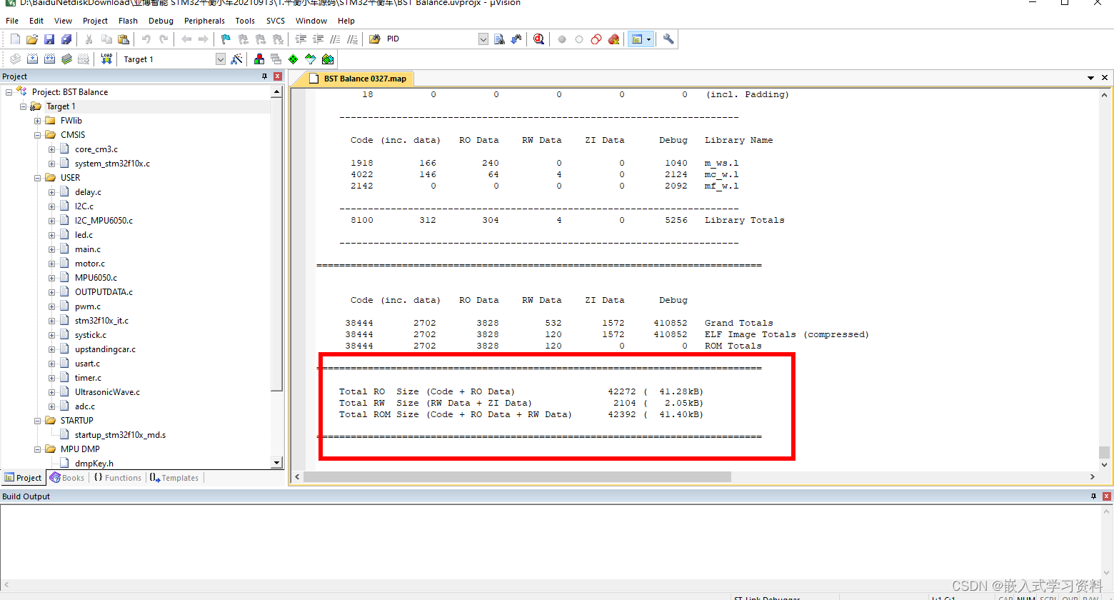Switch to the Functions tab
The width and height of the screenshot is (1114, 600).
click(x=117, y=477)
